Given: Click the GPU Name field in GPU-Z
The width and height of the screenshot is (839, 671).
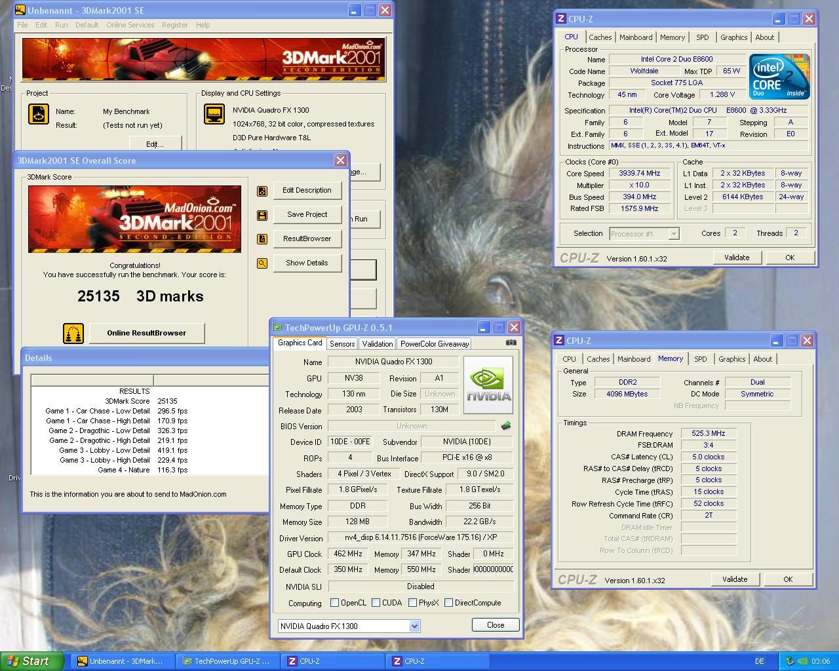Looking at the screenshot, I should tap(394, 362).
